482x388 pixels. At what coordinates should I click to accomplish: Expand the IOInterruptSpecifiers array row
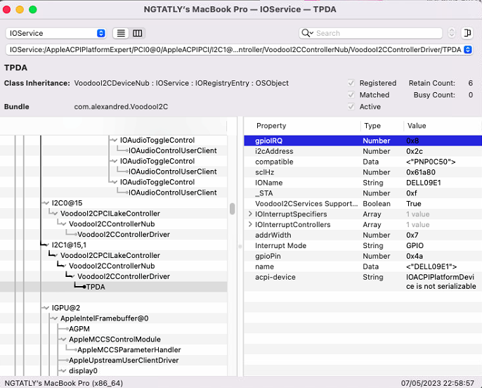[250, 214]
